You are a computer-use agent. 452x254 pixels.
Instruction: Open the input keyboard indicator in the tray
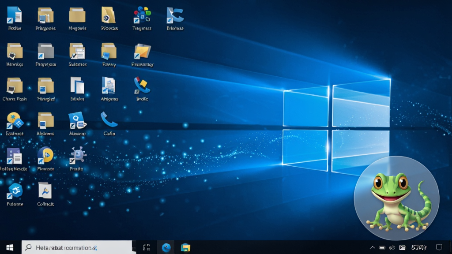[403, 247]
